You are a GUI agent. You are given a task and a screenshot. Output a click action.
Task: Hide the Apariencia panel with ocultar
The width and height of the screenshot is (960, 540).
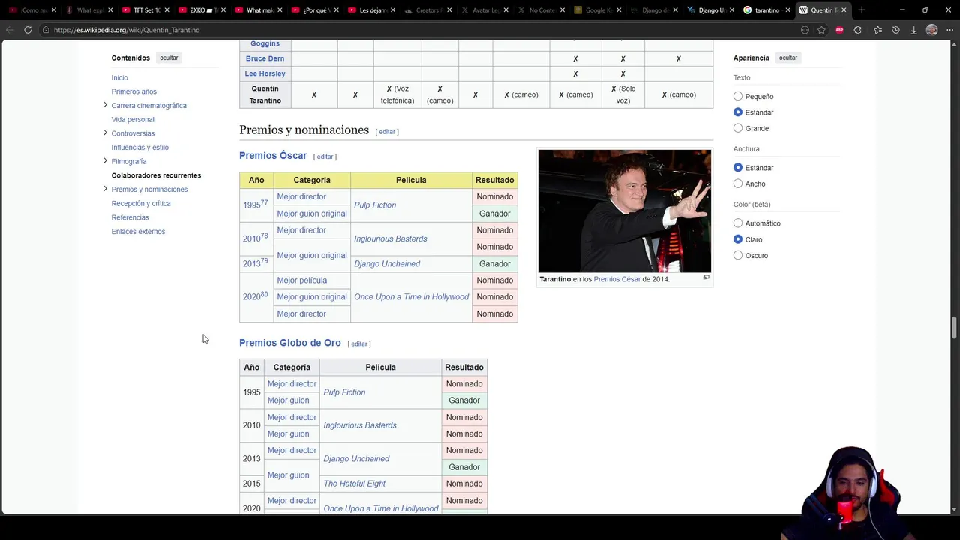(x=787, y=58)
